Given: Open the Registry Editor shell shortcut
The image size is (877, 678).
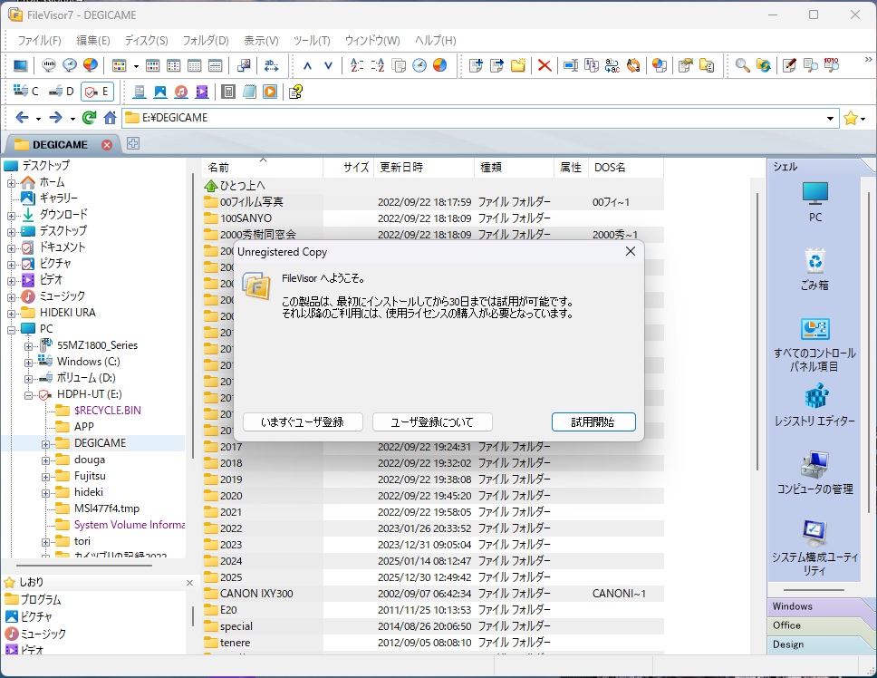Looking at the screenshot, I should click(x=814, y=405).
